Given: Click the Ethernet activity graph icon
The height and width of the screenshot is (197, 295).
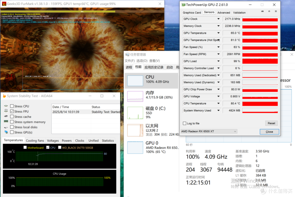Looking at the screenshot, I should [135, 130].
